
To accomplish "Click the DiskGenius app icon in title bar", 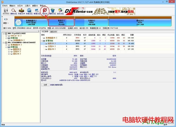I will coord(2,2).
